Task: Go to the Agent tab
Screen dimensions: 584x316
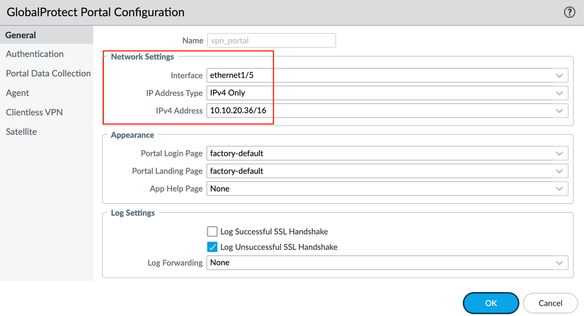Action: click(x=18, y=93)
